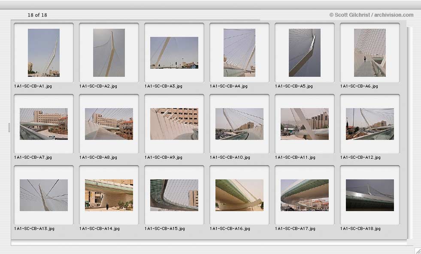Select thumbnail 1A1-SC-CB-A14.jpg
Viewport: 421px width, 254px height.
(x=109, y=195)
